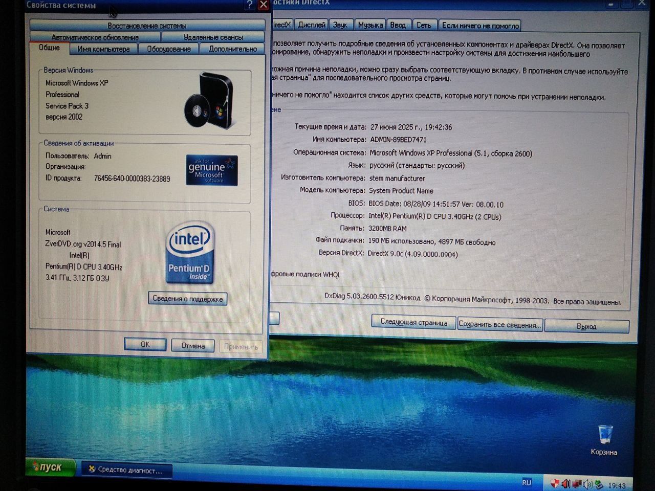Switch to the Music tab in DxDiag
This screenshot has height=491, width=655.
(370, 25)
